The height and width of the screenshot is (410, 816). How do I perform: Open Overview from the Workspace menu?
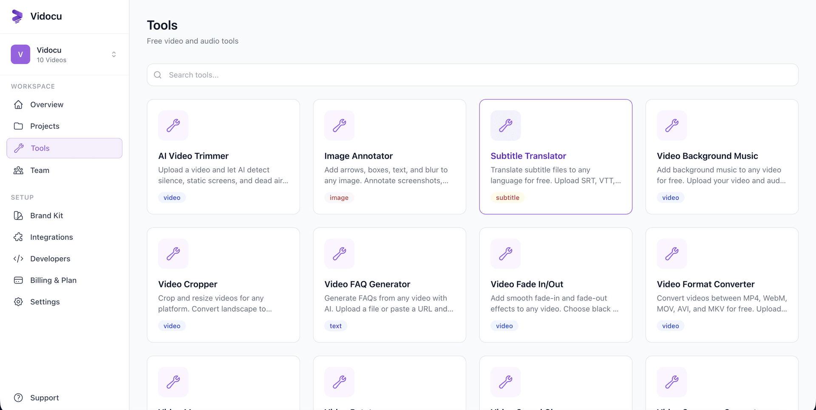point(47,104)
